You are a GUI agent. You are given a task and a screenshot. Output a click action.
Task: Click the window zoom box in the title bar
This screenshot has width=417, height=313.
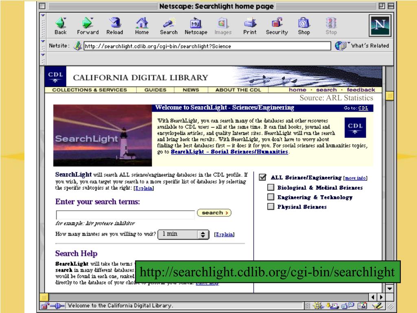[382, 6]
